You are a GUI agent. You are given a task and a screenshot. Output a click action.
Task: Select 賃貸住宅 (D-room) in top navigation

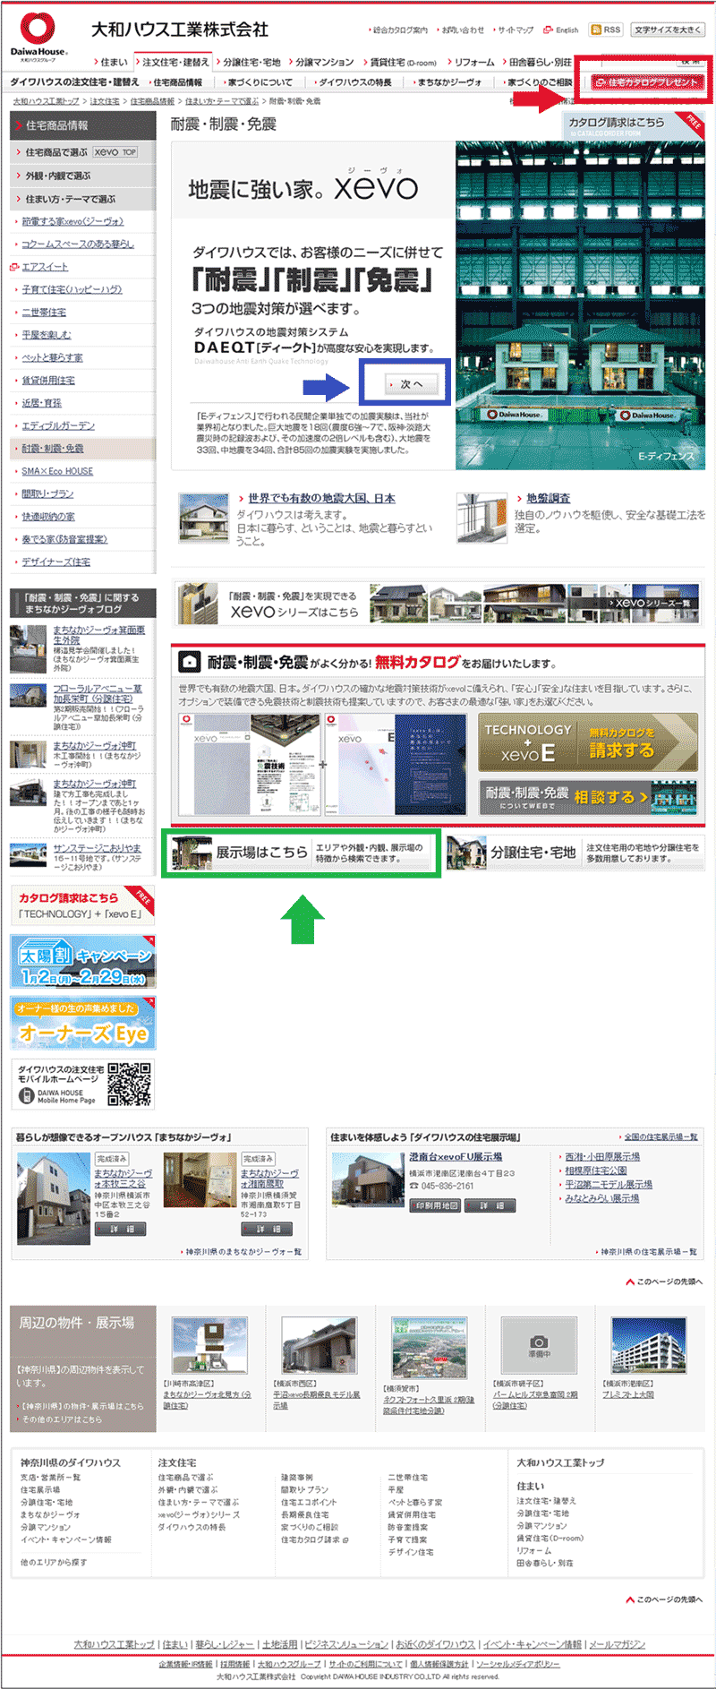pyautogui.click(x=400, y=63)
